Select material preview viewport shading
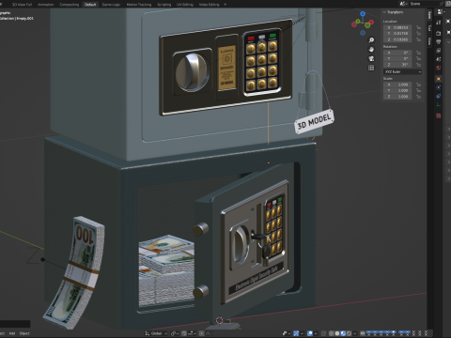 click(x=343, y=333)
